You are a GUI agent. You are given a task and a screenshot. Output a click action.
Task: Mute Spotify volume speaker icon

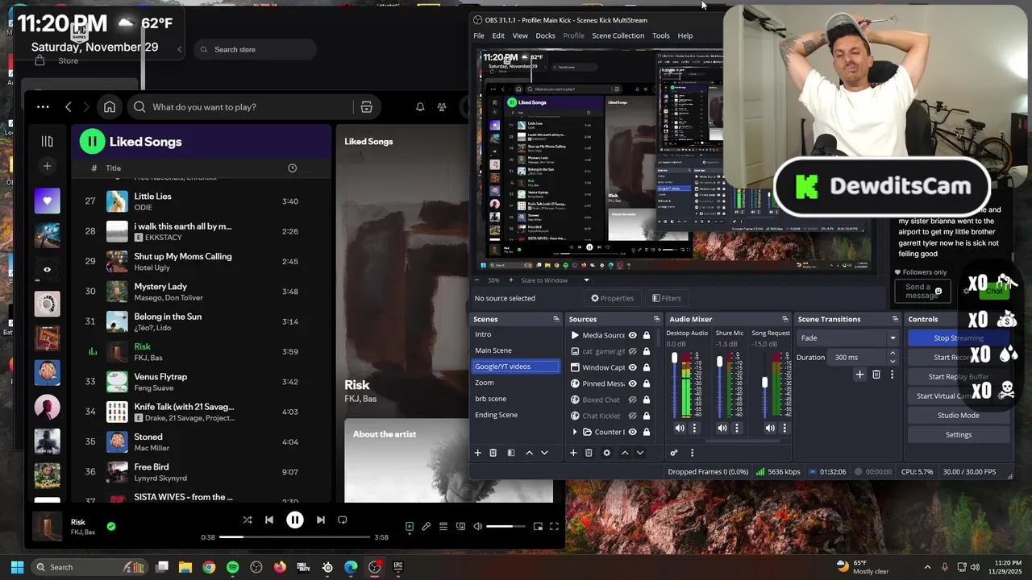(x=477, y=527)
